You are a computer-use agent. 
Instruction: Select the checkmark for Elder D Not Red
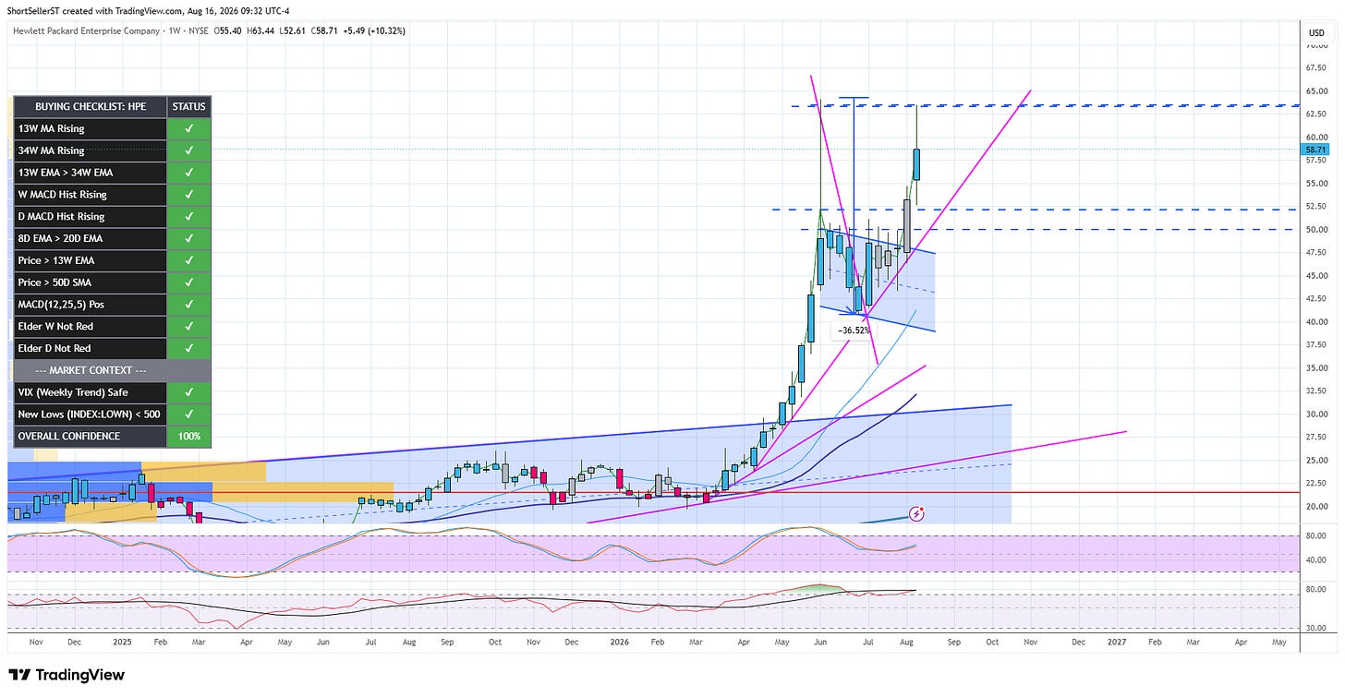[x=189, y=348]
